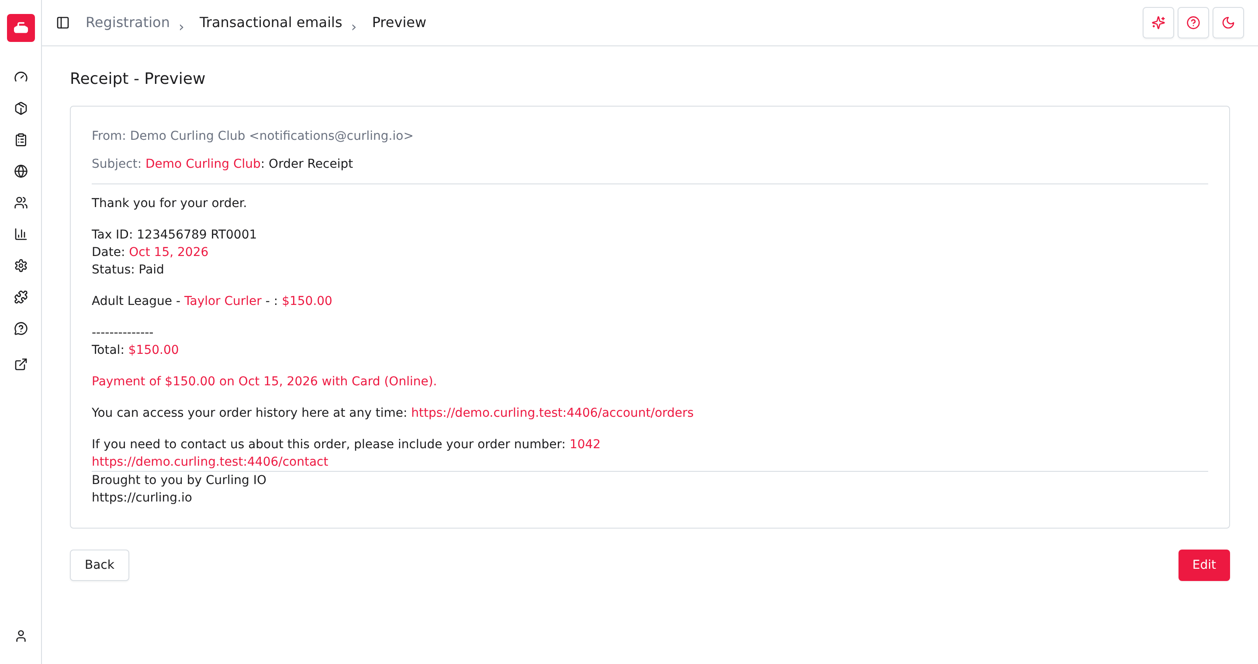Open the puzzle piece integrations icon
This screenshot has height=664, width=1258.
[x=21, y=297]
